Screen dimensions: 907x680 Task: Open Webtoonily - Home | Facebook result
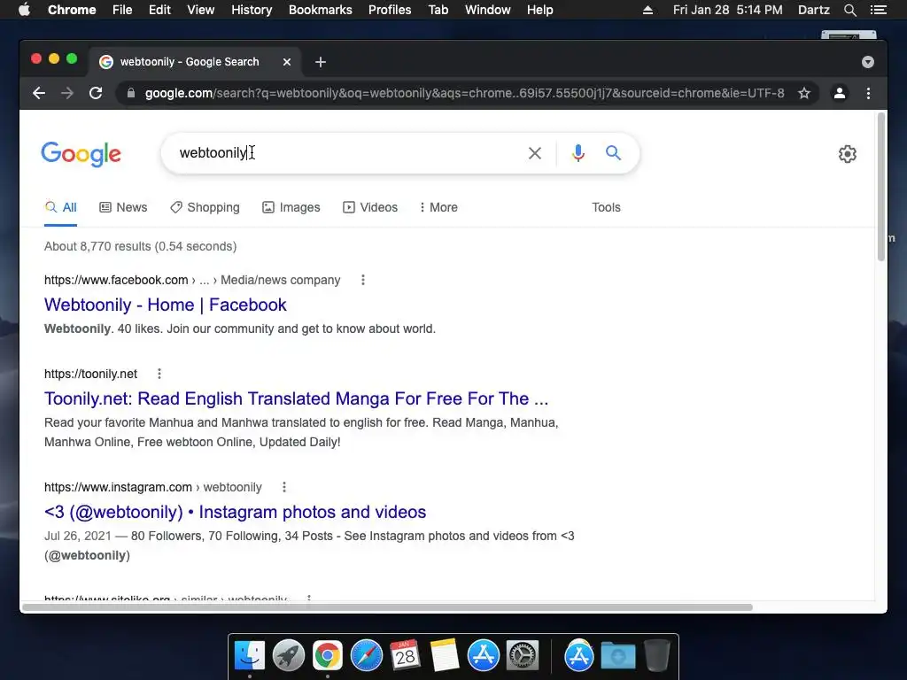click(166, 305)
